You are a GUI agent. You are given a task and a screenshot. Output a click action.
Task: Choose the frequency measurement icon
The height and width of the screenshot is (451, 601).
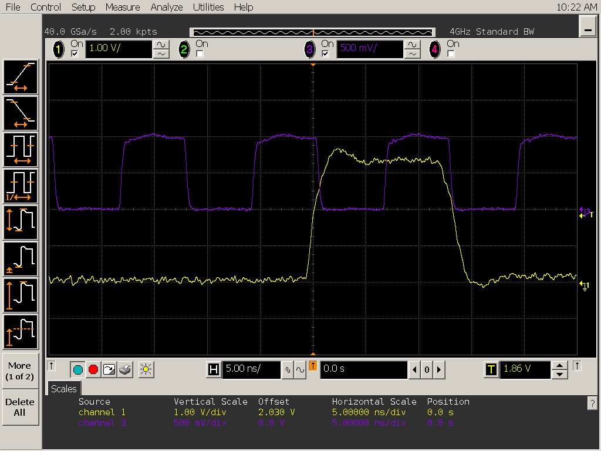click(21, 186)
